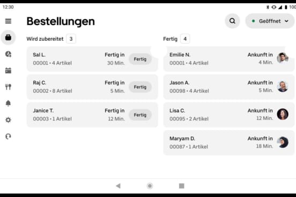This screenshot has height=197, width=296.
Task: Open the hamburger menu
Action: click(x=8, y=21)
